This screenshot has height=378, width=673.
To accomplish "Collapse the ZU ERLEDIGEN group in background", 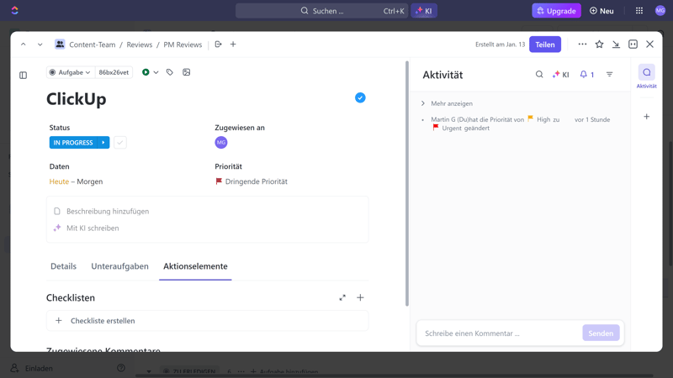I will [x=149, y=371].
